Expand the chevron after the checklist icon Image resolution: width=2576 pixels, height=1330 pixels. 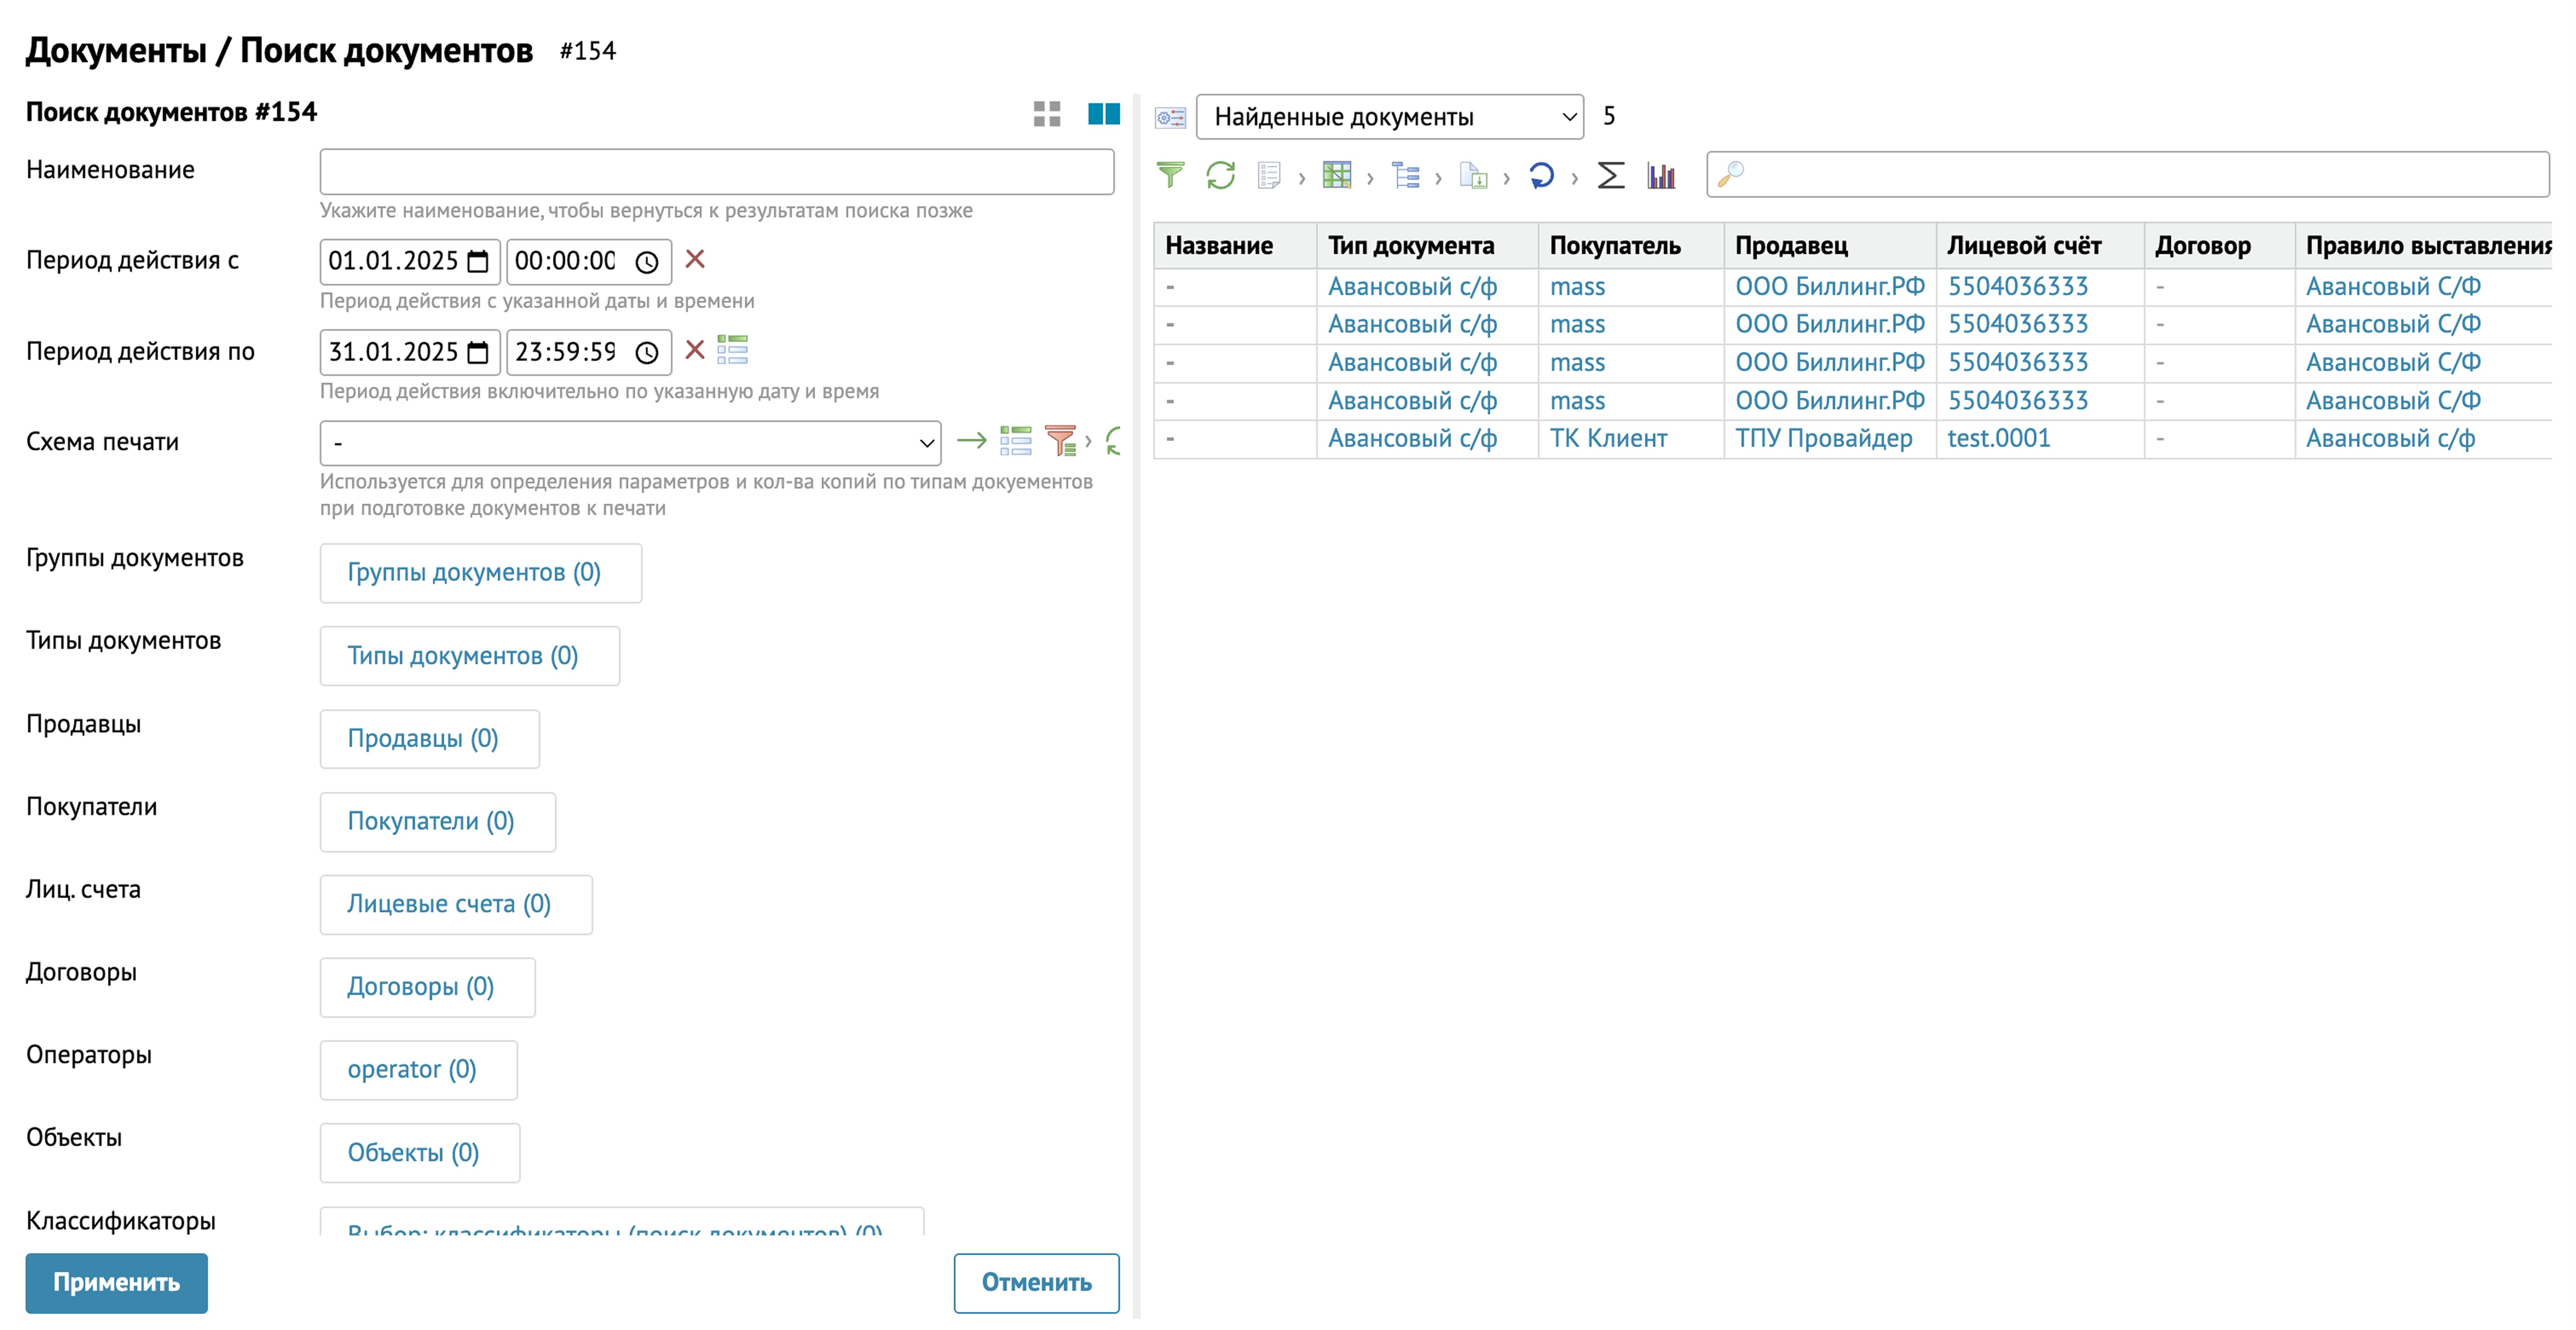[x=1301, y=179]
